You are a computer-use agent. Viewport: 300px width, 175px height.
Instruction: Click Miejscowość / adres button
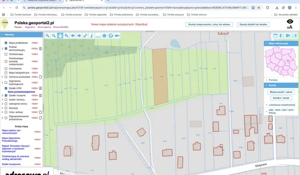(x=281, y=92)
